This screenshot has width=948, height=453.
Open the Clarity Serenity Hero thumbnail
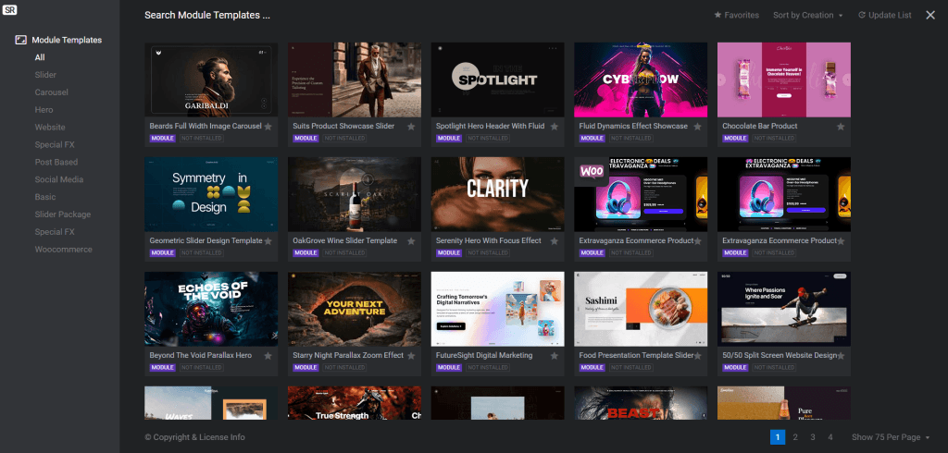click(x=497, y=194)
